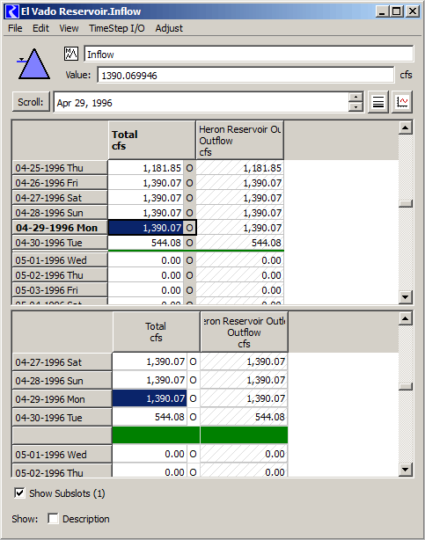Click the Scroll: button
Screen dimensions: 425x540
tap(31, 102)
